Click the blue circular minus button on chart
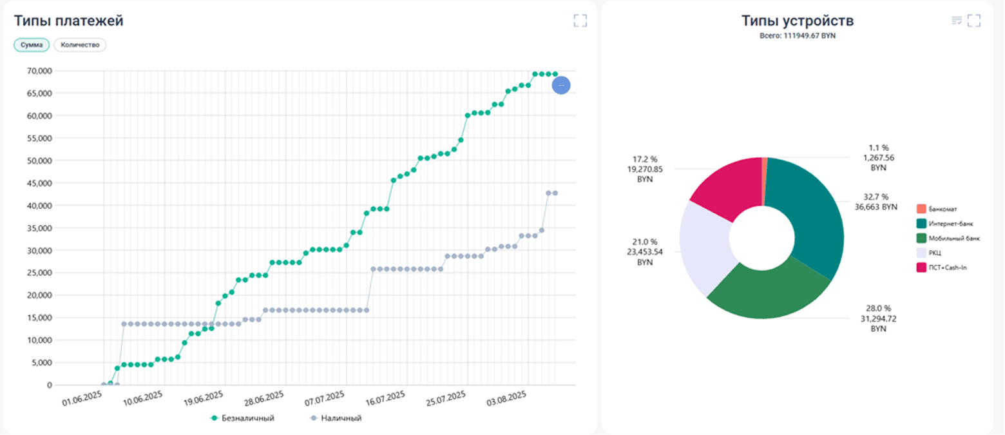This screenshot has width=1005, height=435. click(x=561, y=85)
